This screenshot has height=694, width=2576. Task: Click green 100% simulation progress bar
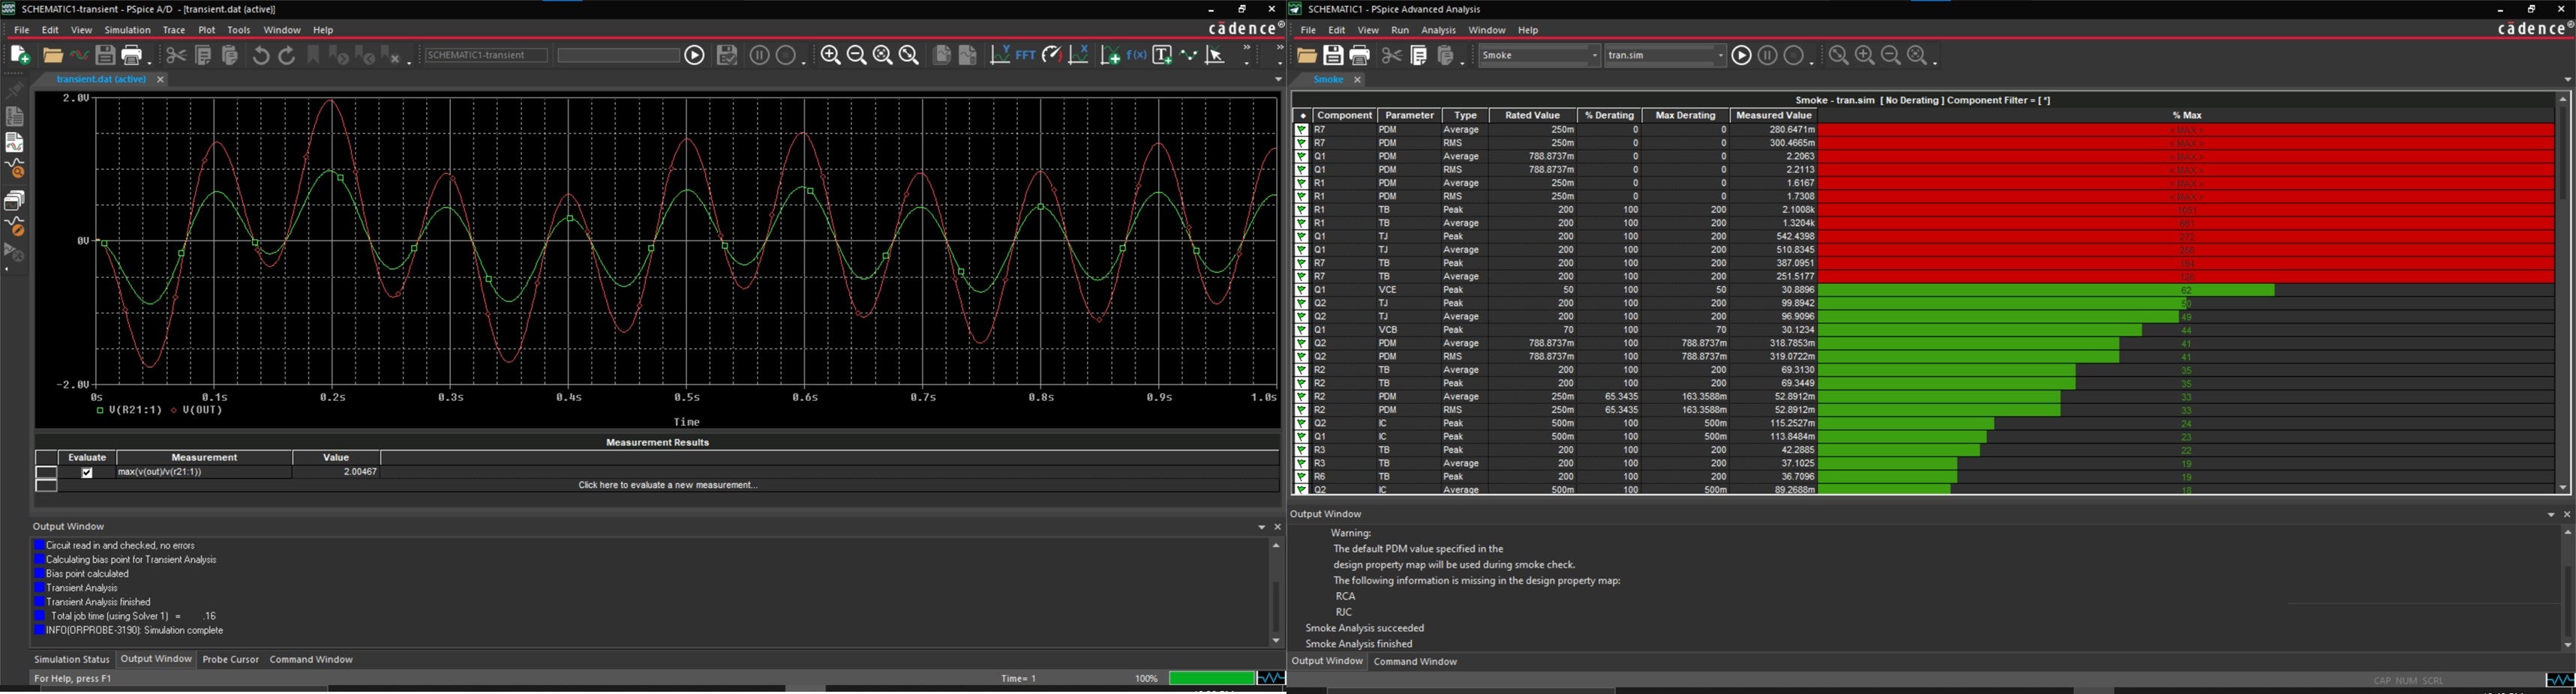pyautogui.click(x=1211, y=679)
